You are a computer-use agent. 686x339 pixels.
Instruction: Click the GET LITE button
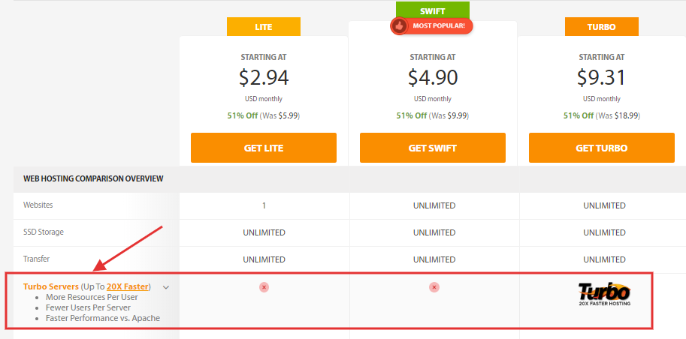coord(264,148)
